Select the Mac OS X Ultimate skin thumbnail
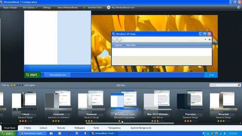The image size is (242, 136). point(157,100)
